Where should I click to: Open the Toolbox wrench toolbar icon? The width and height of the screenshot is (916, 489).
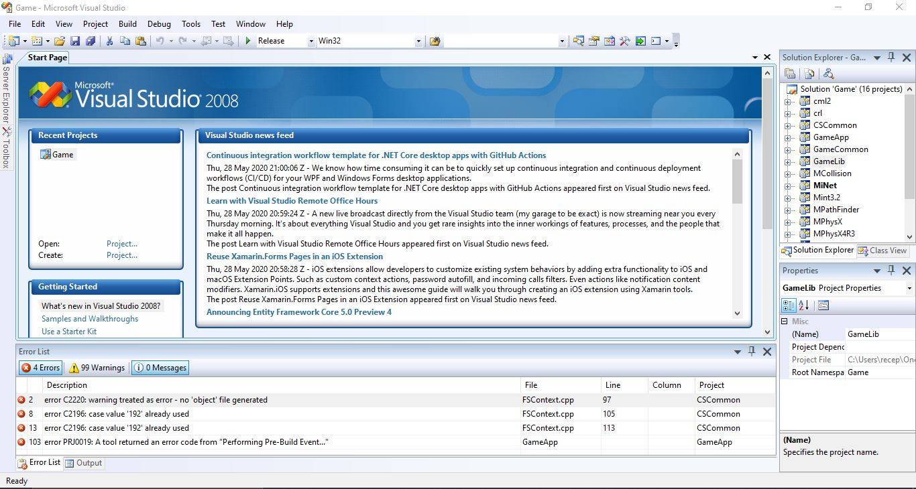click(x=624, y=41)
